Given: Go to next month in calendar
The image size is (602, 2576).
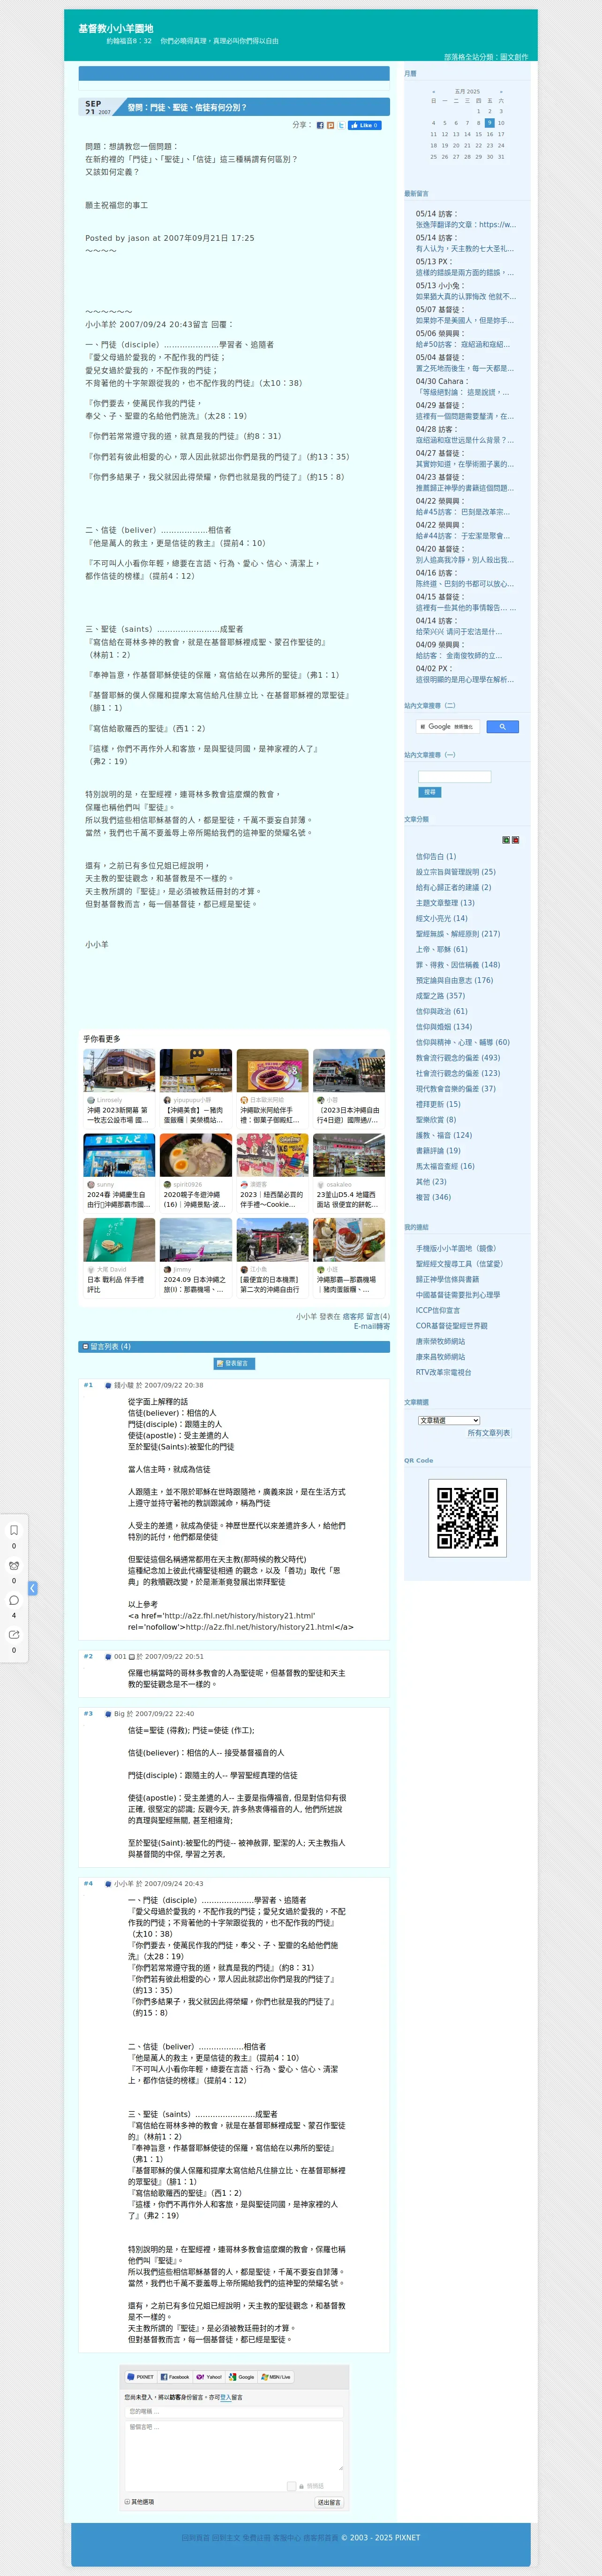Looking at the screenshot, I should tap(501, 92).
